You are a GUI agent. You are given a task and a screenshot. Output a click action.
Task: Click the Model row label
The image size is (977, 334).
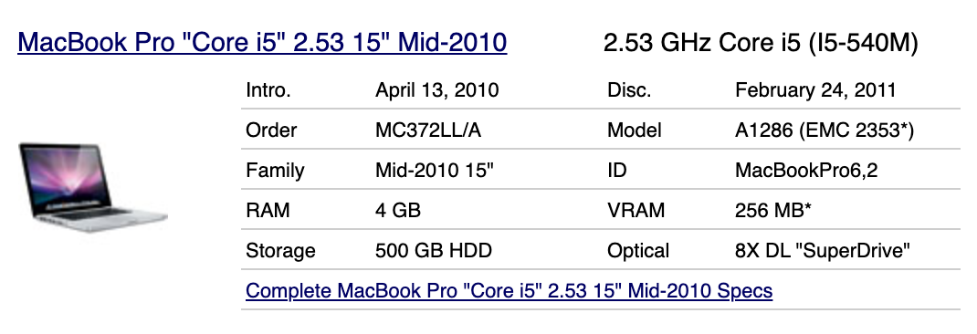tap(635, 130)
